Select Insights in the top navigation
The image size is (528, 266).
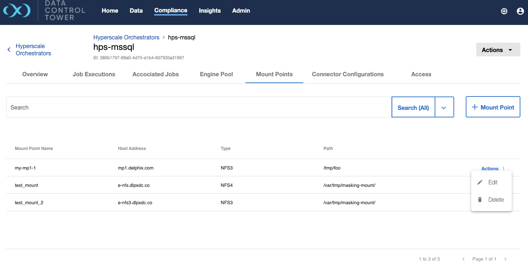210,10
